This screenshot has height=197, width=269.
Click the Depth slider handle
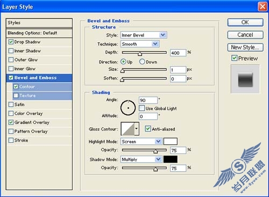(140, 54)
